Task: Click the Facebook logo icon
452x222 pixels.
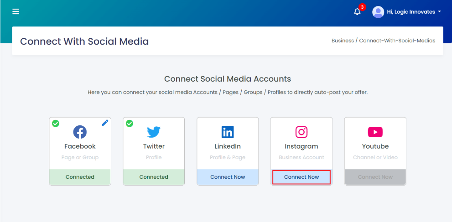Action: [80, 132]
